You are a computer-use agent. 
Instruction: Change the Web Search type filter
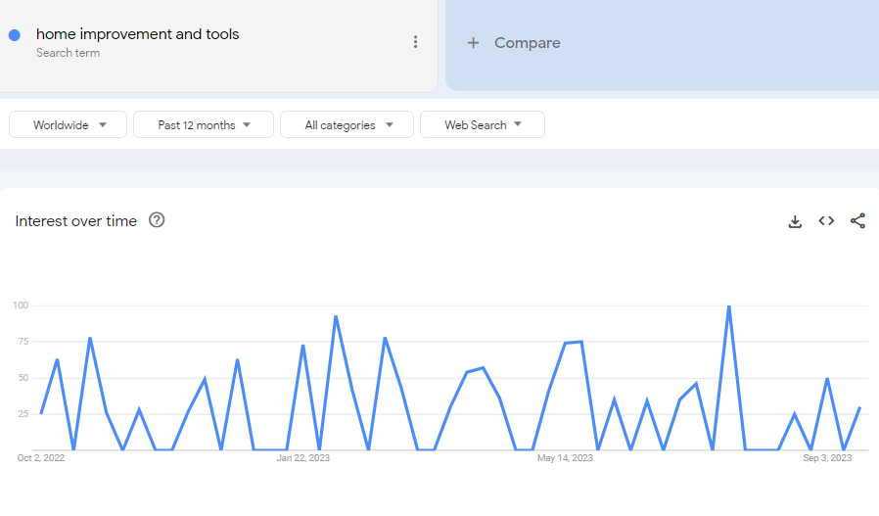coord(483,125)
